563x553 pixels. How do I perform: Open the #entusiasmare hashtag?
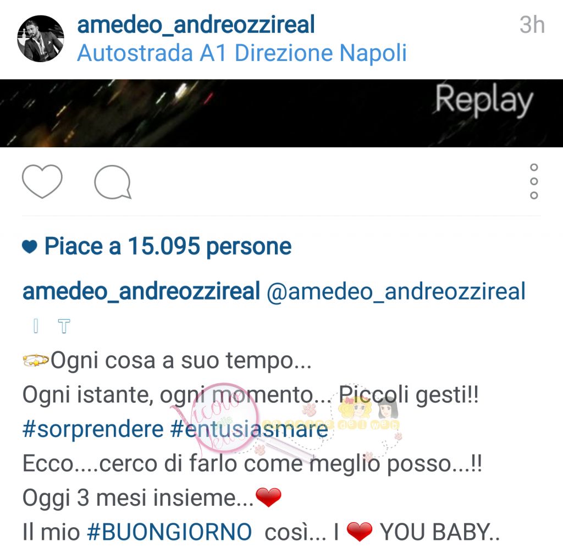point(249,429)
